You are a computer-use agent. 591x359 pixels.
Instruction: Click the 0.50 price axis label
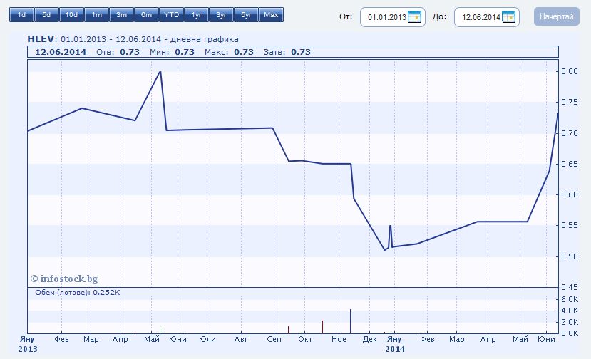coord(569,256)
